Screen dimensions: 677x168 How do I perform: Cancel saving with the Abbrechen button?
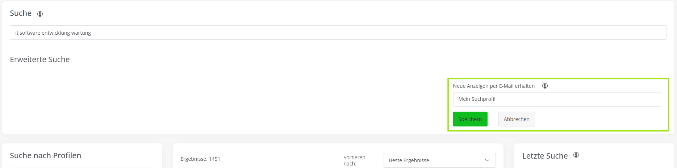(x=516, y=119)
